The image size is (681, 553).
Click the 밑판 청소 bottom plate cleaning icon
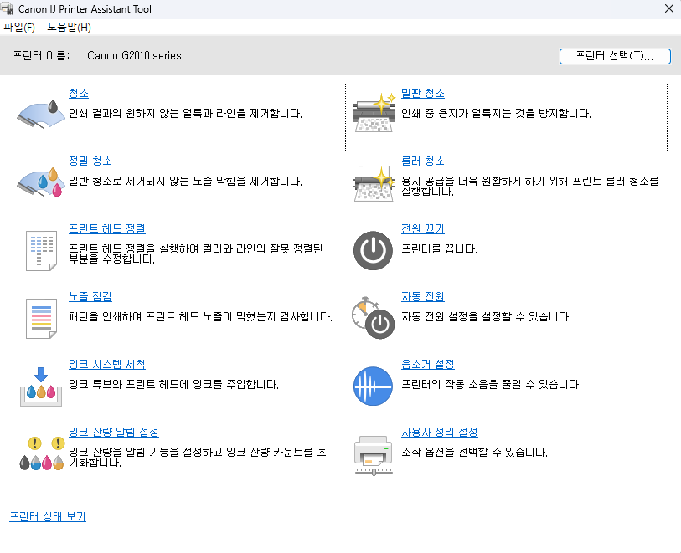[374, 112]
